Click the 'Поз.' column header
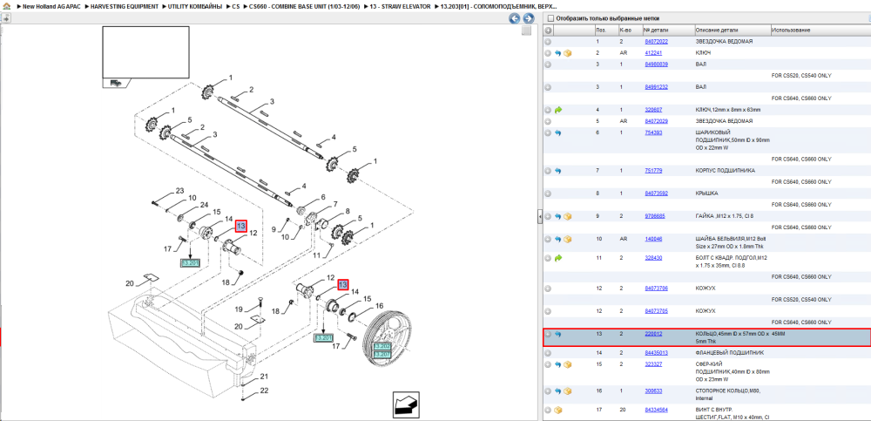 [600, 31]
